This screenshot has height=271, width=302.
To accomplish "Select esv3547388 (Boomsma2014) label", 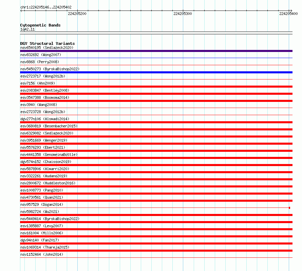I will point(45,97).
